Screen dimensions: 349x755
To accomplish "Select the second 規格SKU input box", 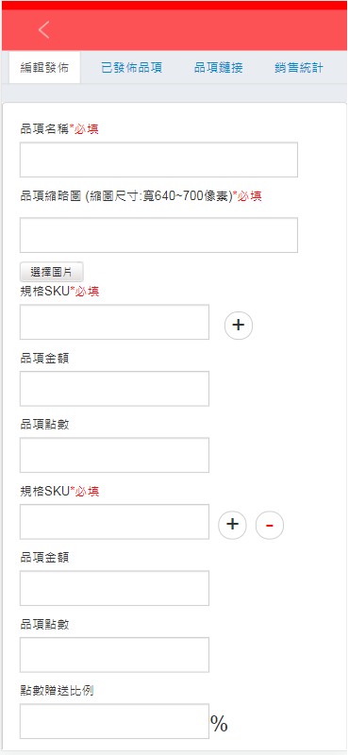I will click(x=114, y=522).
